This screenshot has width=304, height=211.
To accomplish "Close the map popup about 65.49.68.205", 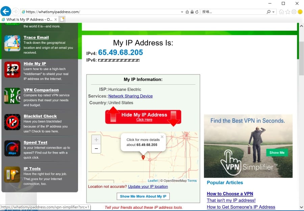I will click(162, 137).
